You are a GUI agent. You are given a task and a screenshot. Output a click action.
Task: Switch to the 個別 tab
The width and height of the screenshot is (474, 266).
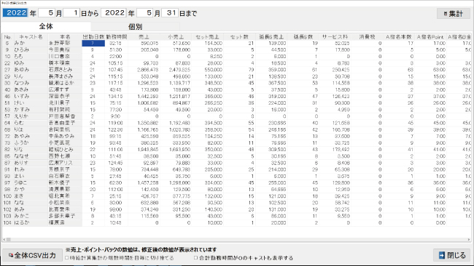pos(135,26)
